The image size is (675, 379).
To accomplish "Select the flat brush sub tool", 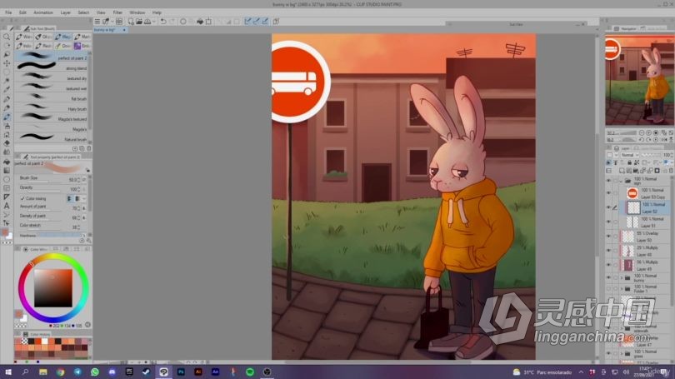I will [52, 98].
